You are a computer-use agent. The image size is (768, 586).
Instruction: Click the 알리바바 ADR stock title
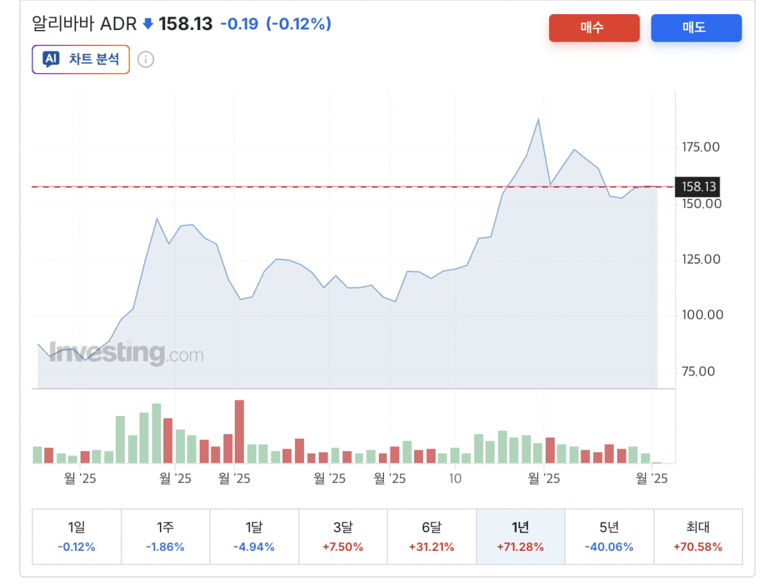tap(84, 24)
